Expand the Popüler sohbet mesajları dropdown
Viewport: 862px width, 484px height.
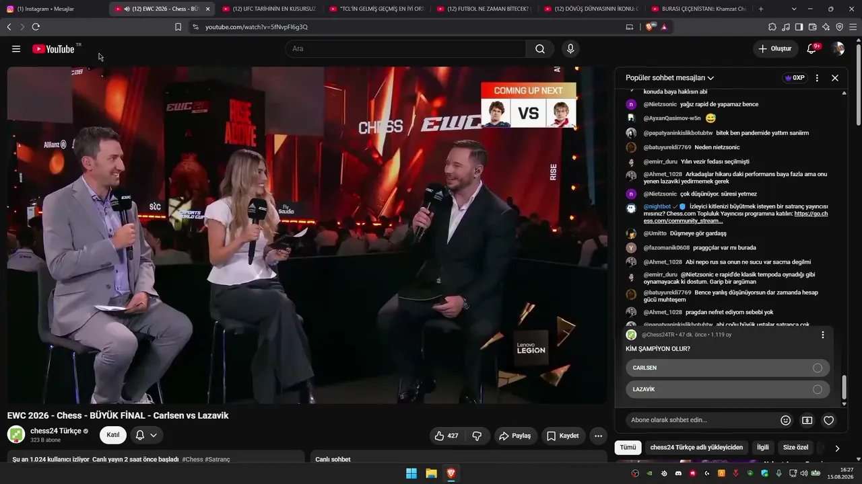[x=669, y=78]
